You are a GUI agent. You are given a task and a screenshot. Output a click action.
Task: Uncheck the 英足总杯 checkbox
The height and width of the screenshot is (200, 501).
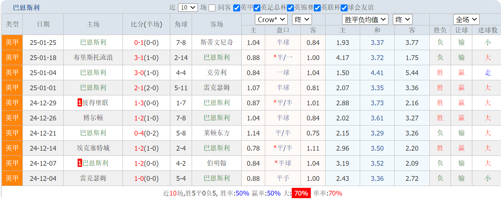point(257,8)
